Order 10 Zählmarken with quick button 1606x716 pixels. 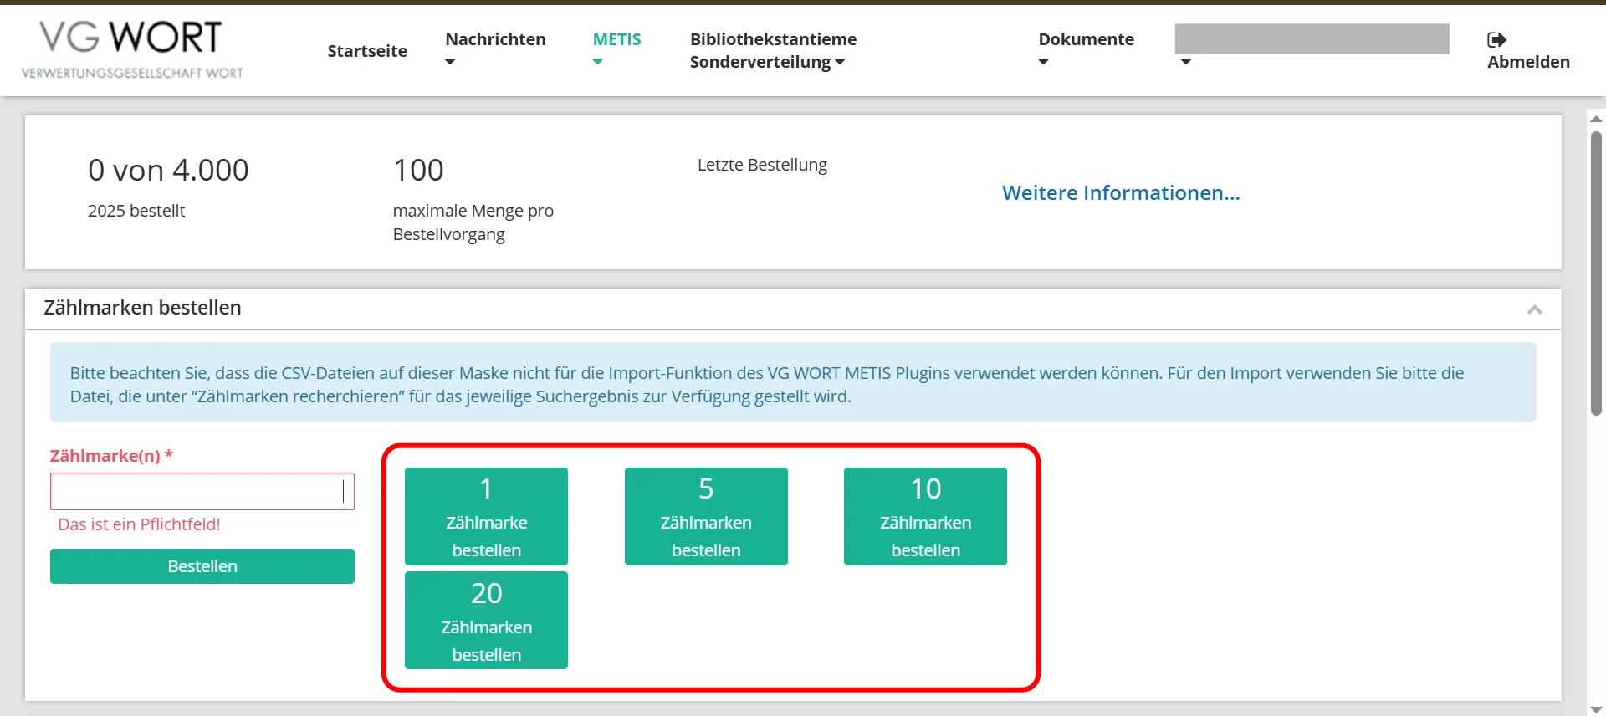click(x=925, y=516)
